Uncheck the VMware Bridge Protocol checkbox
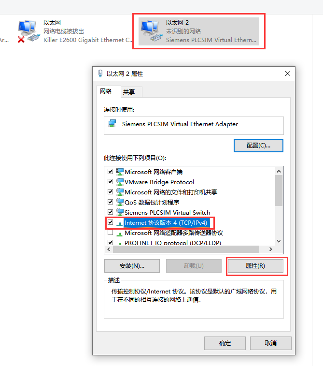The height and width of the screenshot is (366, 323). [110, 181]
